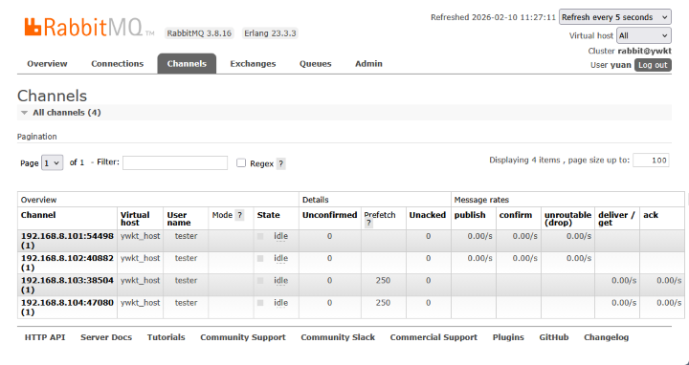Open channel 192.168.8.103:38504 (1)
Viewport: 689px width, 365px height.
[x=67, y=285]
